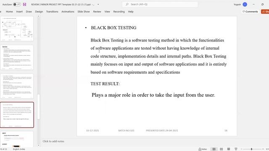Open the Home ribbon tab
The image size is (269, 151).
pyautogui.click(x=9, y=12)
